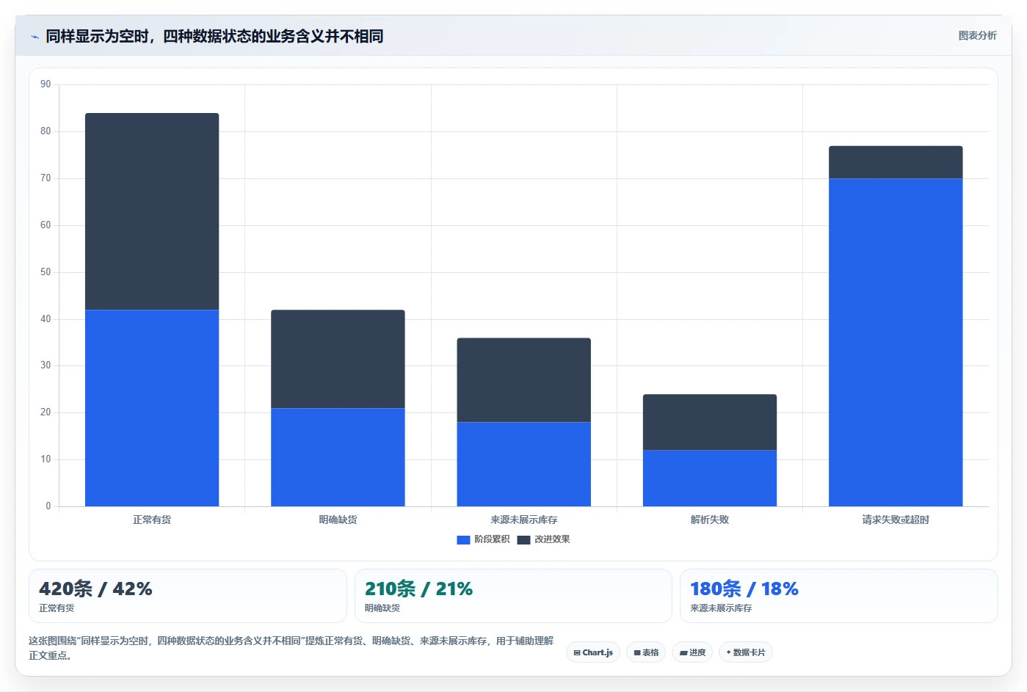The height and width of the screenshot is (692, 1027).
Task: Click the 正常有货 x-axis label
Action: [x=152, y=520]
